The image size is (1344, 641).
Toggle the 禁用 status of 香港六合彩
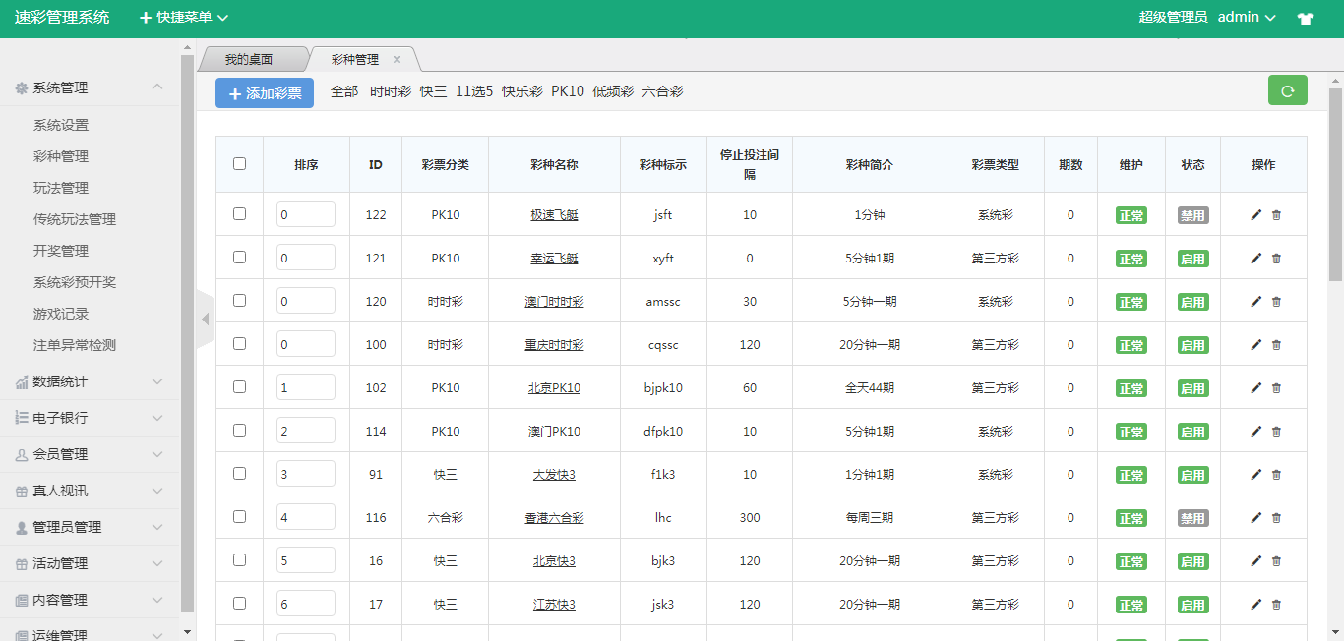[x=1192, y=518]
